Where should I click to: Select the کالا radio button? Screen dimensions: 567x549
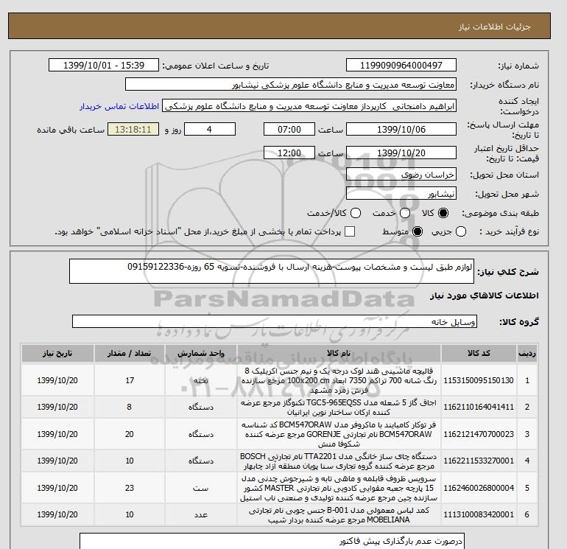coord(443,213)
